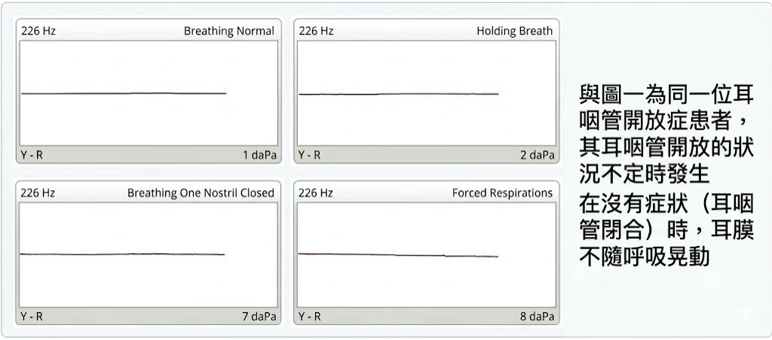Click the 8 daPa pressure reading
This screenshot has width=772, height=340.
click(537, 317)
